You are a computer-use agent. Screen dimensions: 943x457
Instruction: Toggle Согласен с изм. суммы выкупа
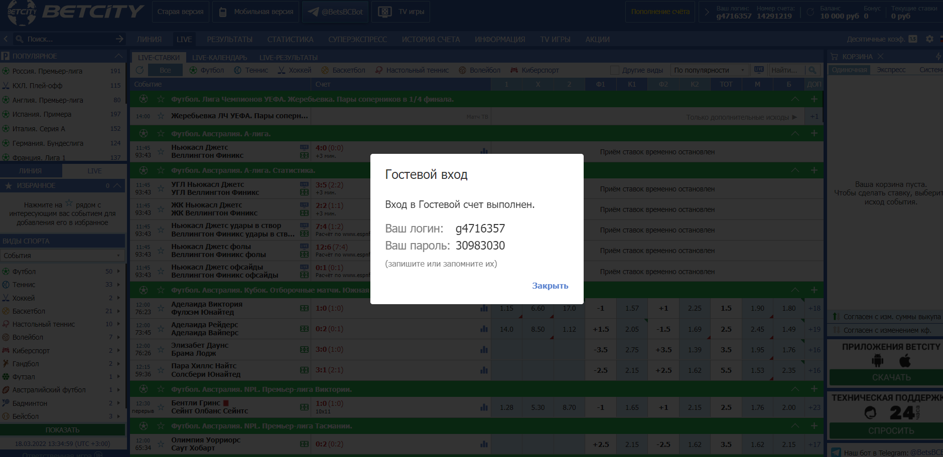[x=836, y=317]
